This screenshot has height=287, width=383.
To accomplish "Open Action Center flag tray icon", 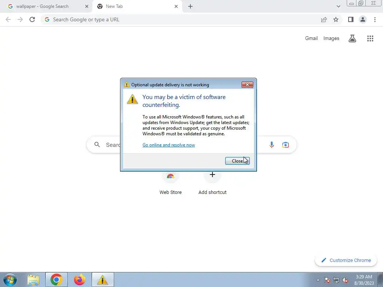I will tap(327, 280).
